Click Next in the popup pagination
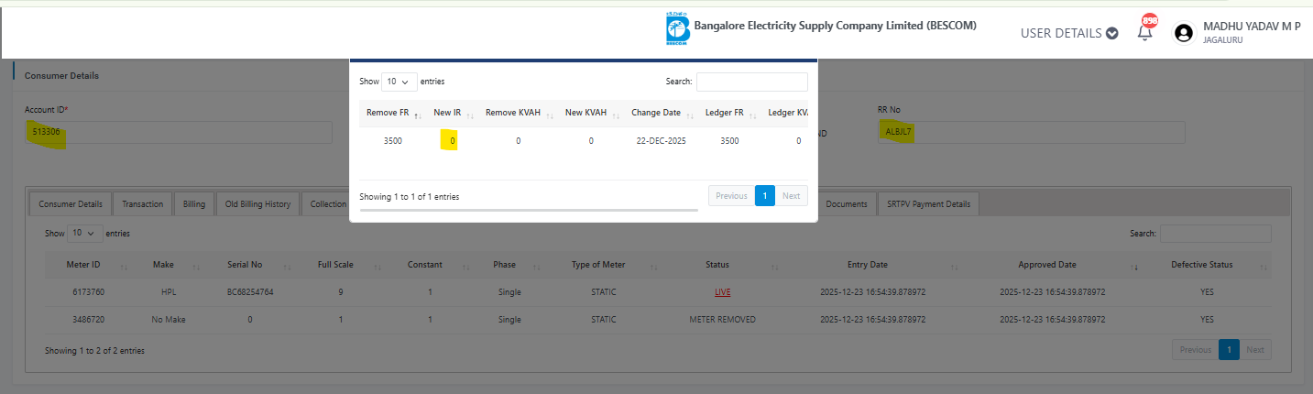 (791, 196)
